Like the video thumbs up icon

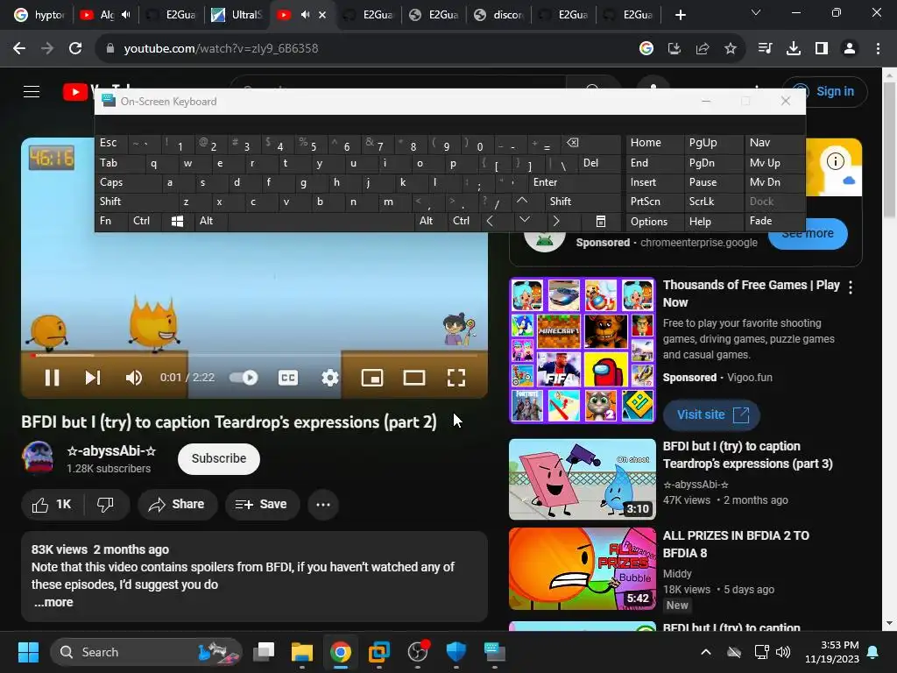point(52,505)
